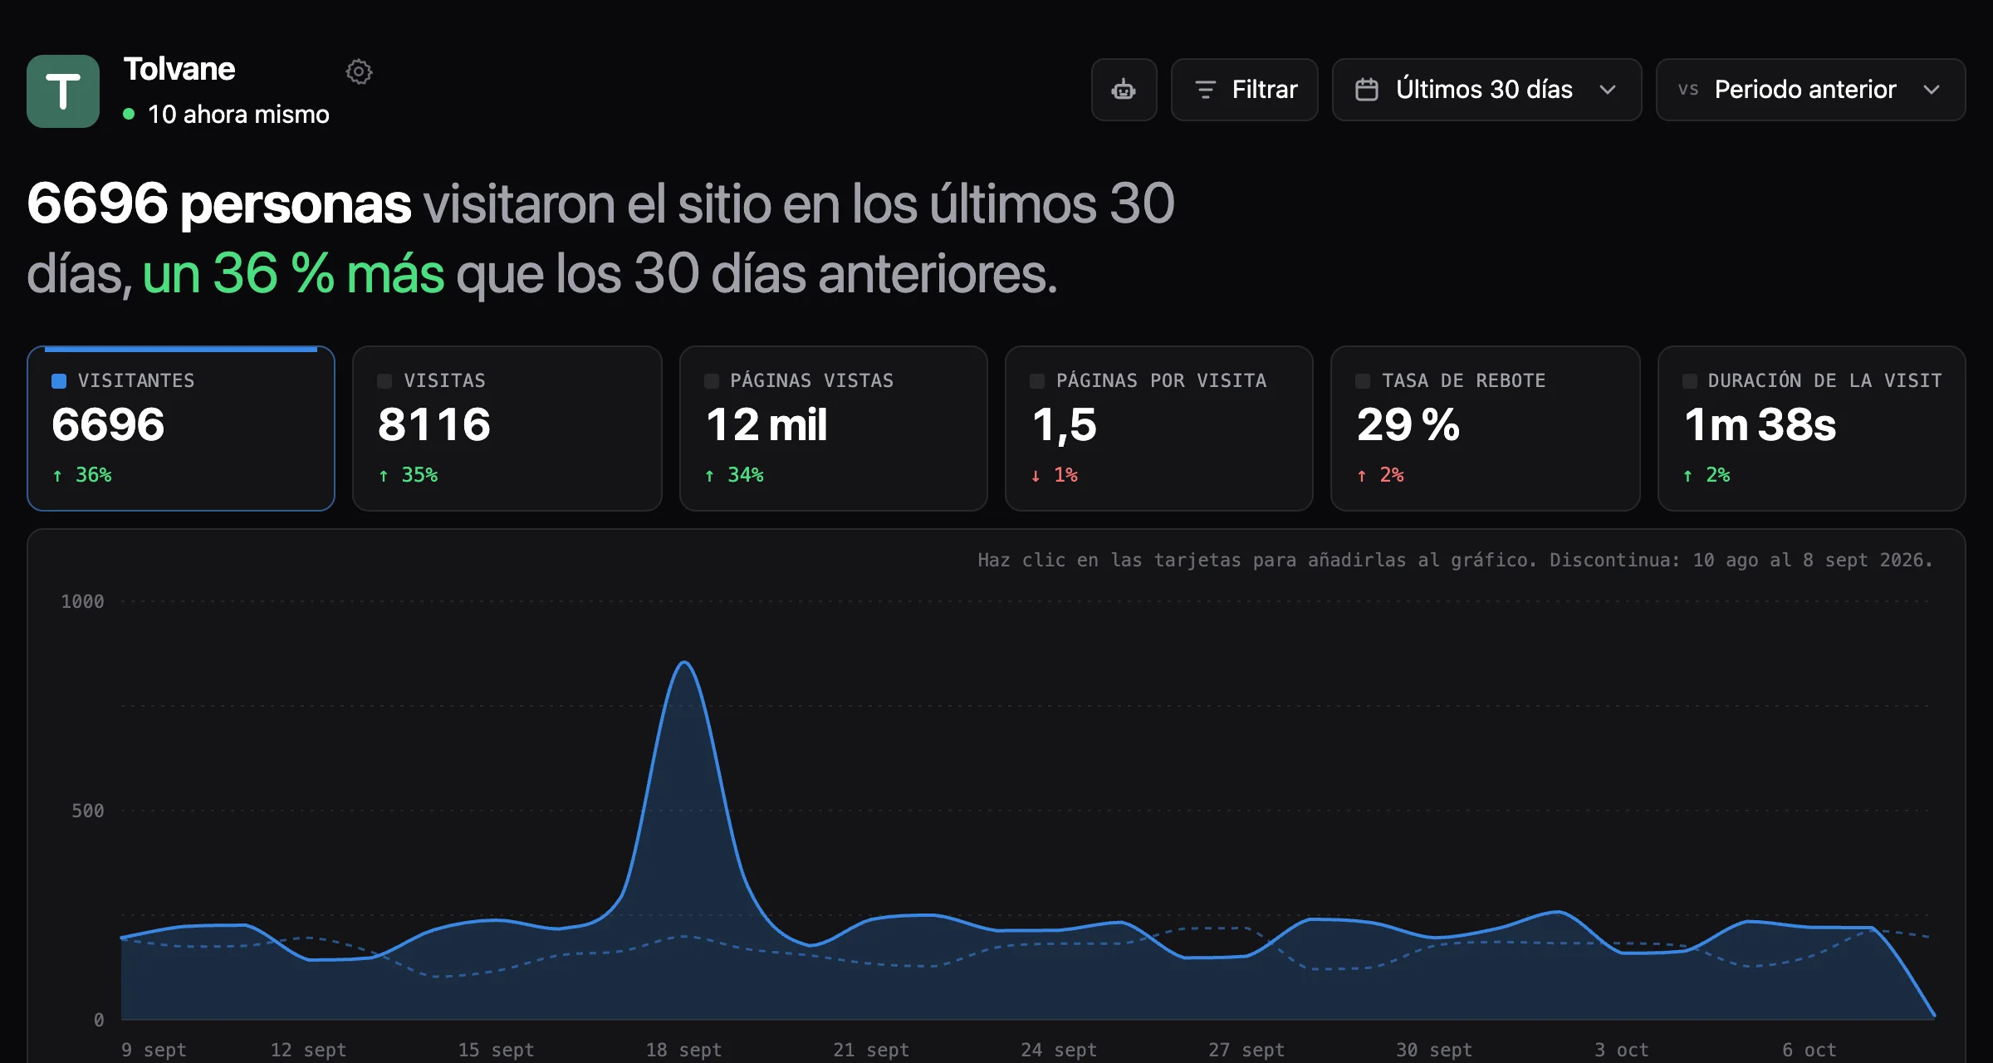1993x1063 pixels.
Task: Select the Páginas vistas 12 mil card
Action: coord(834,429)
